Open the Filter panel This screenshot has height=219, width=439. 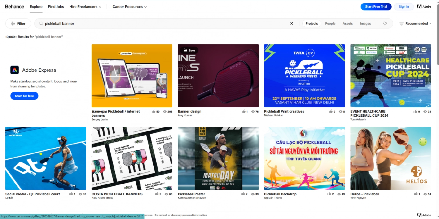pyautogui.click(x=18, y=23)
